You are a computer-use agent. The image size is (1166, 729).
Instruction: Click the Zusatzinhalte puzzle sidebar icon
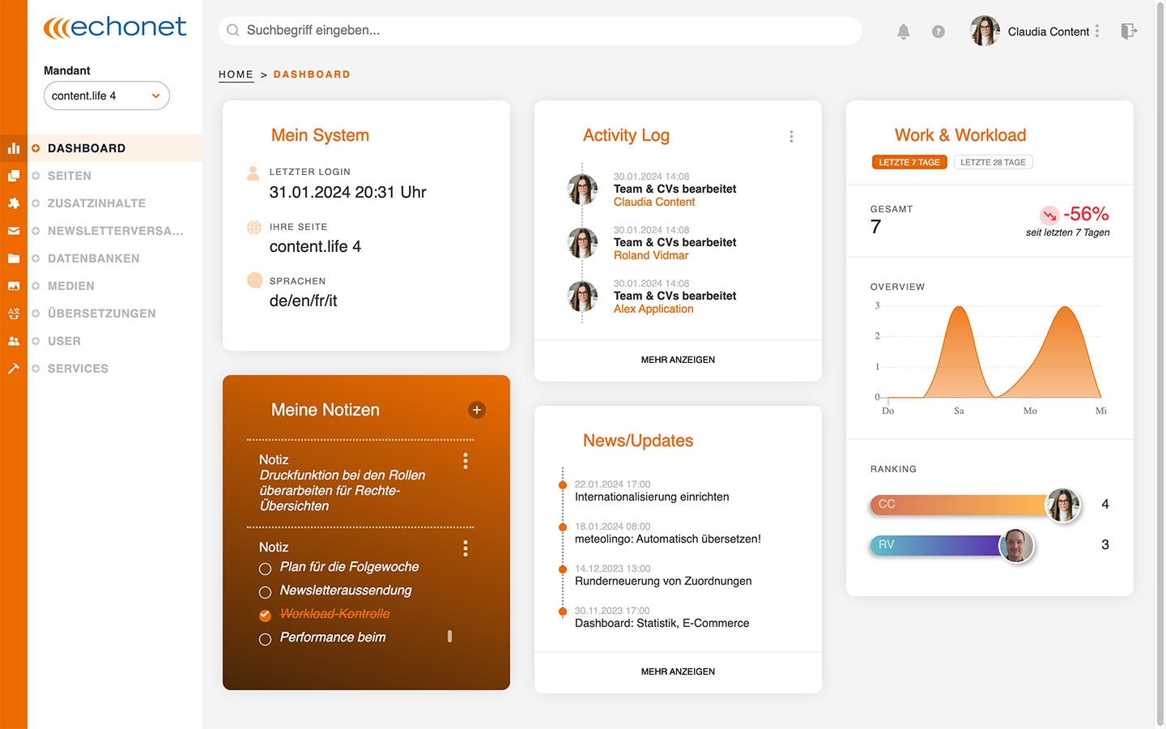pyautogui.click(x=14, y=203)
